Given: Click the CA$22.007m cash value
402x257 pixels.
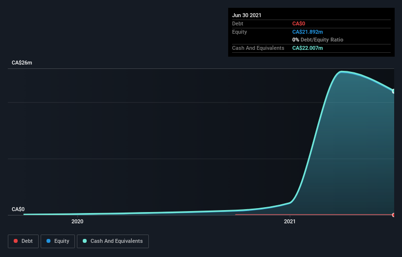Looking at the screenshot, I should tap(307, 48).
